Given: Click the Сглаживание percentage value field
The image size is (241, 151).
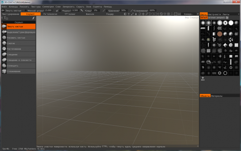Looking at the screenshot, I should pyautogui.click(x=152, y=10).
